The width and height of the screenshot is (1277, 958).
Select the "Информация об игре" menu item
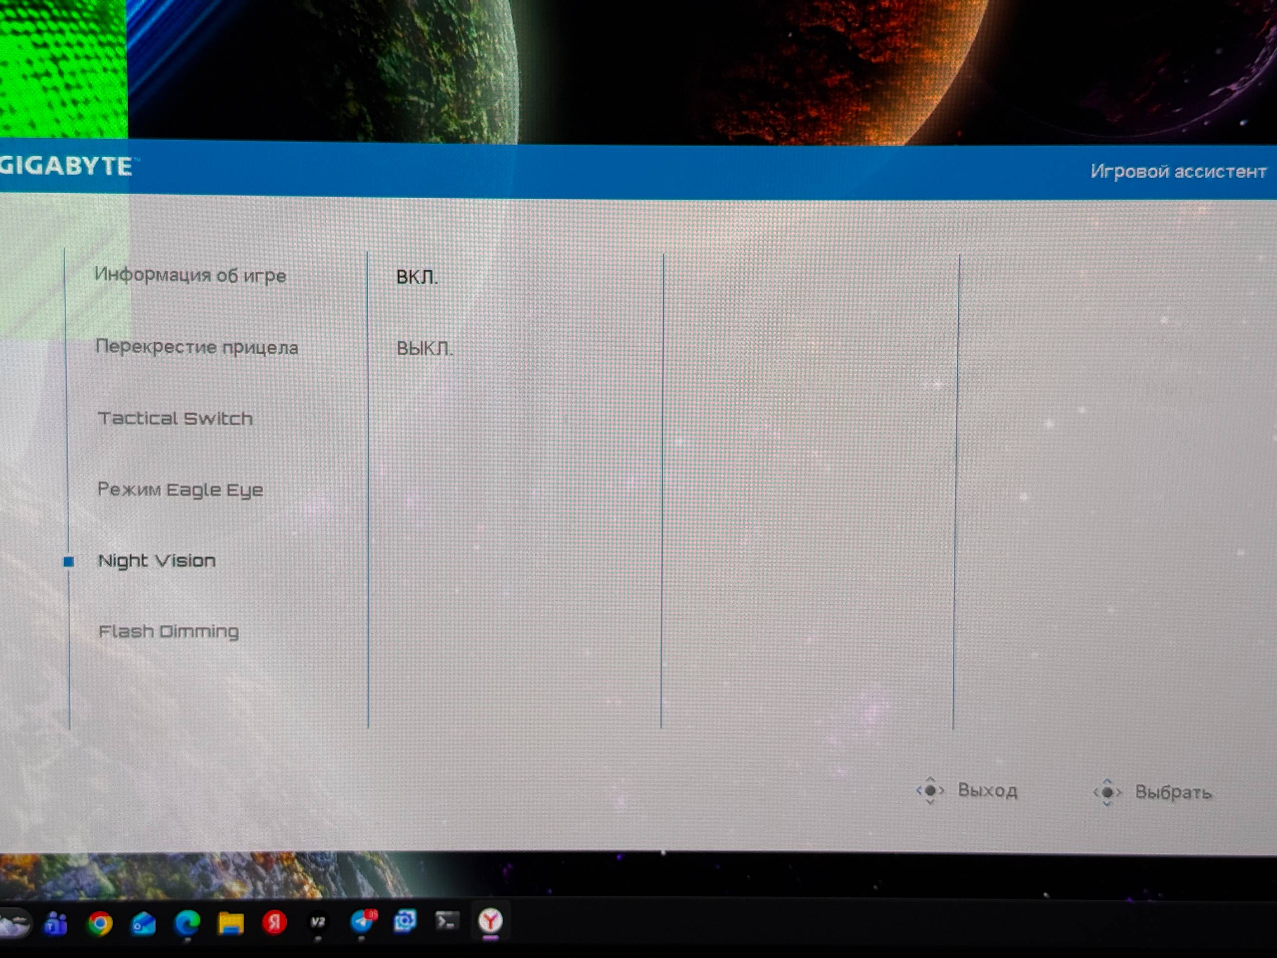click(x=190, y=275)
